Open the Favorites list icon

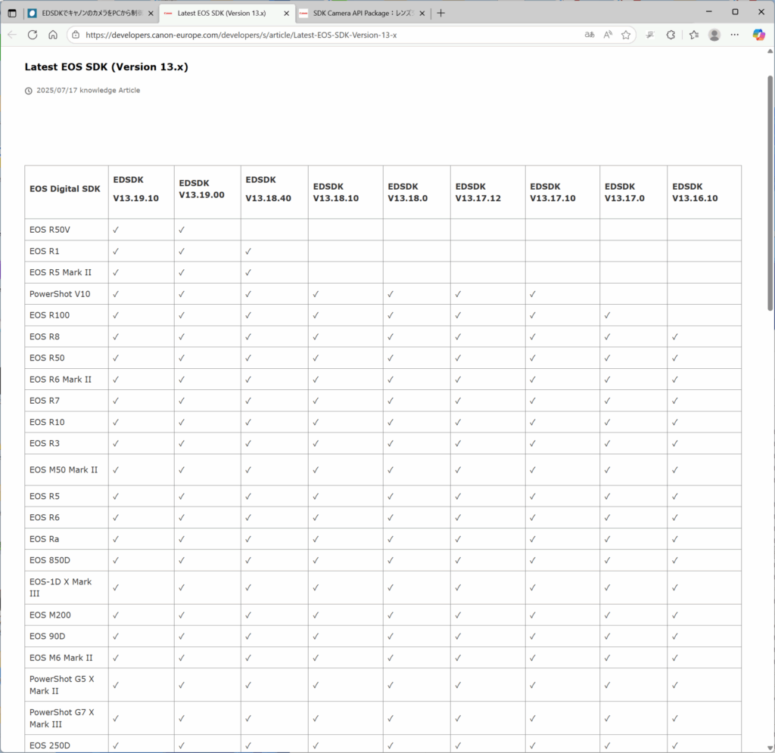pos(693,35)
